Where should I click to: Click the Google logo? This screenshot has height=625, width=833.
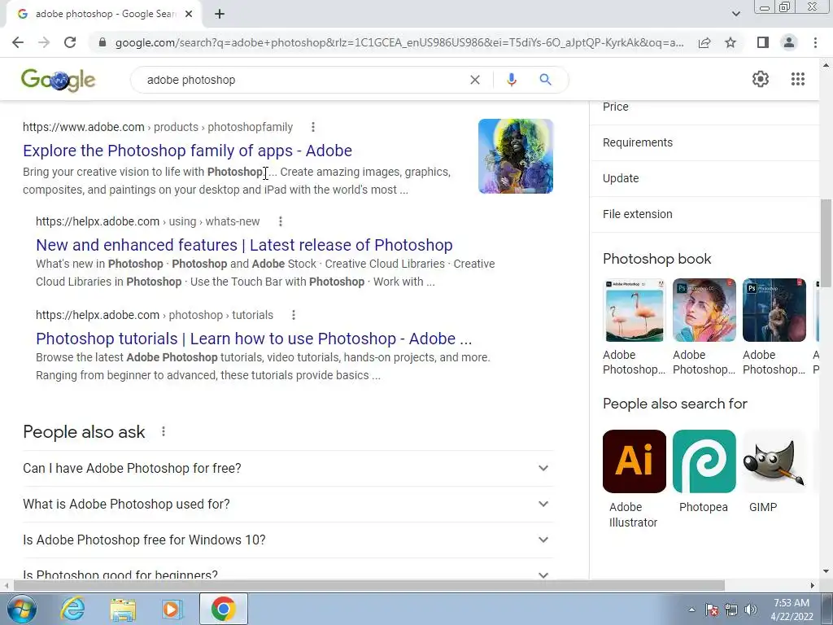pos(59,80)
